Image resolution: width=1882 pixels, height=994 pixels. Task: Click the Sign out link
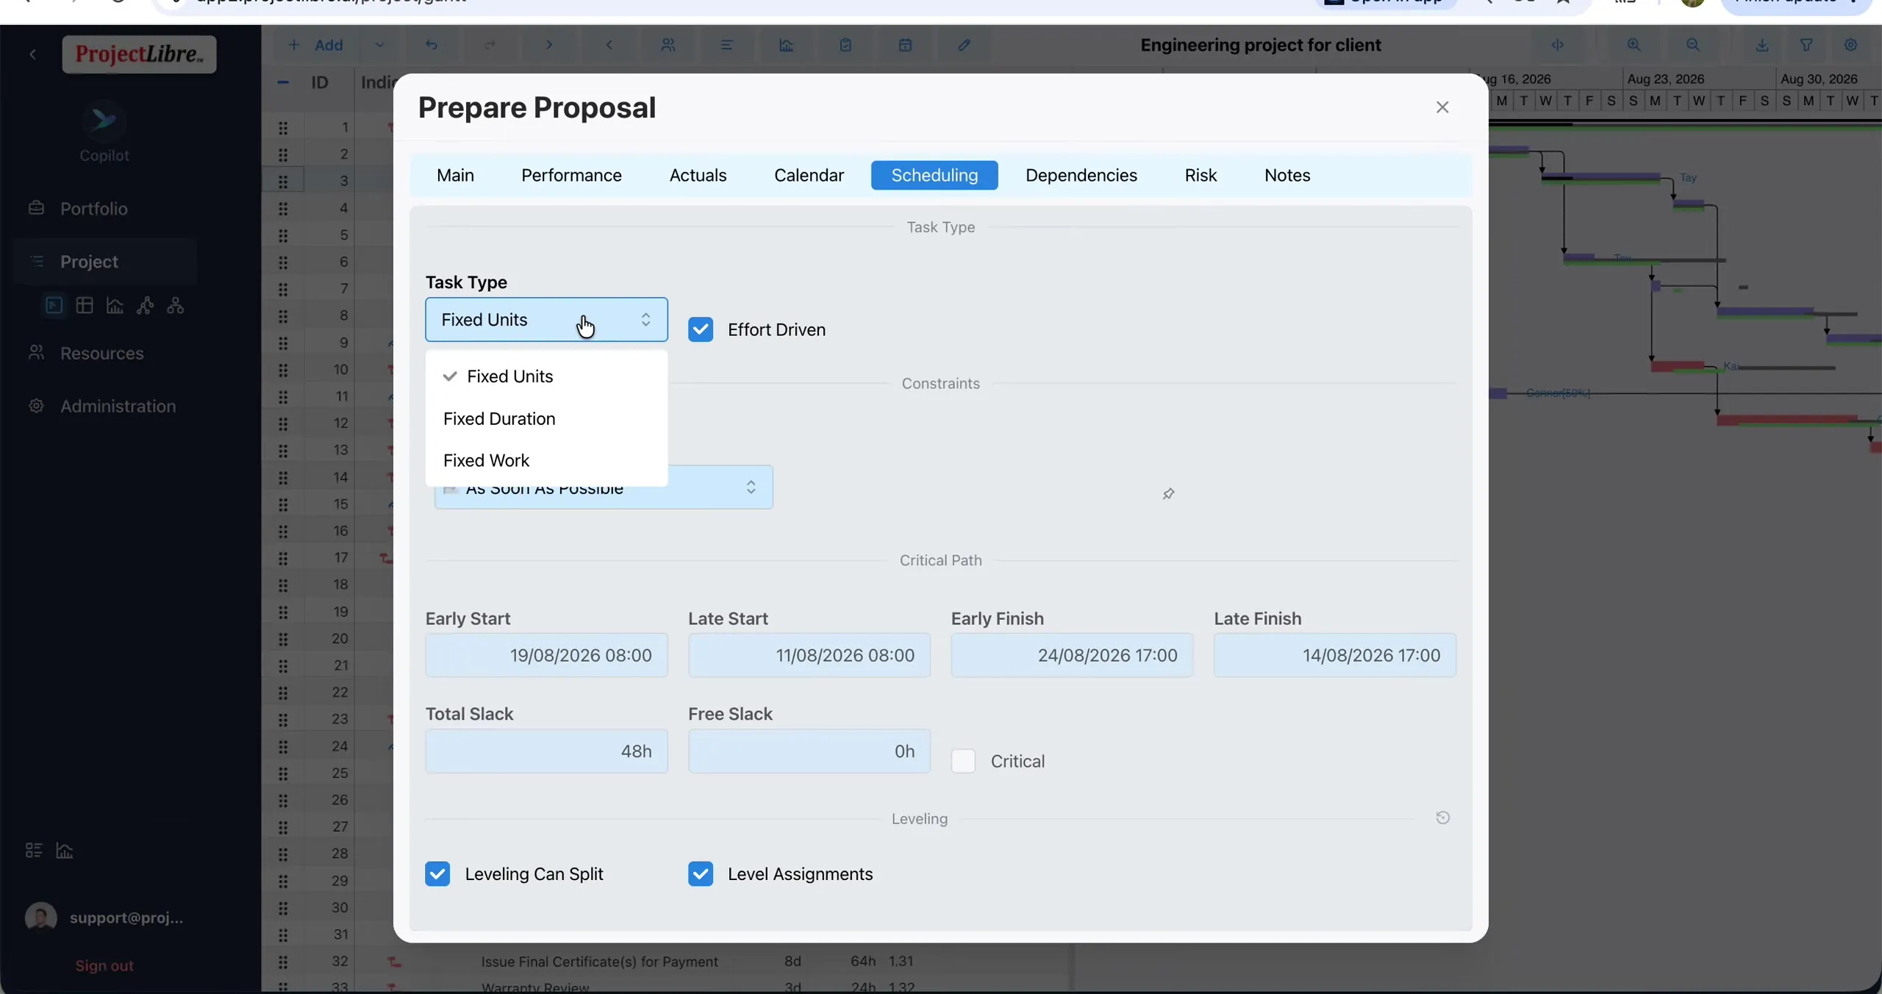click(104, 966)
